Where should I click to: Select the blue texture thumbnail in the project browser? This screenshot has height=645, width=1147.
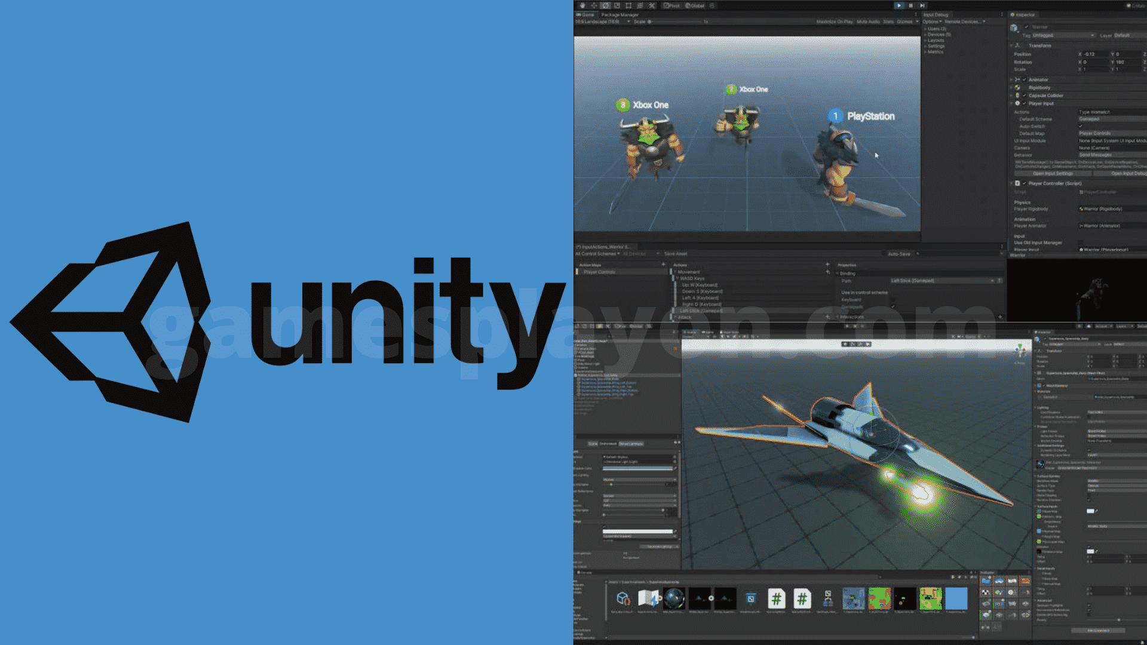click(x=956, y=598)
